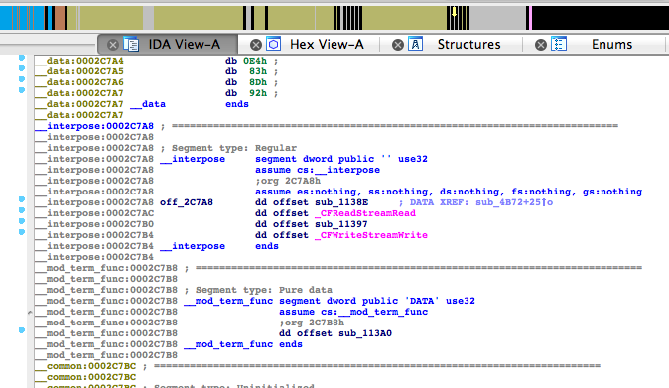
Task: Follow the _CFWriteStreamWrite offset reference
Action: pos(371,235)
